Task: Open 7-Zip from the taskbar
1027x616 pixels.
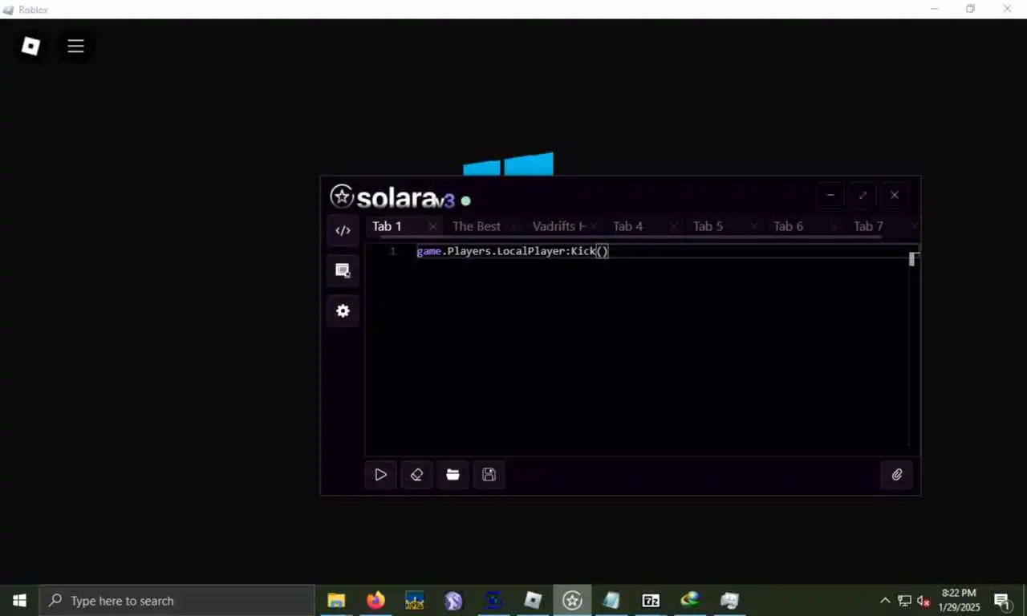Action: (x=651, y=600)
